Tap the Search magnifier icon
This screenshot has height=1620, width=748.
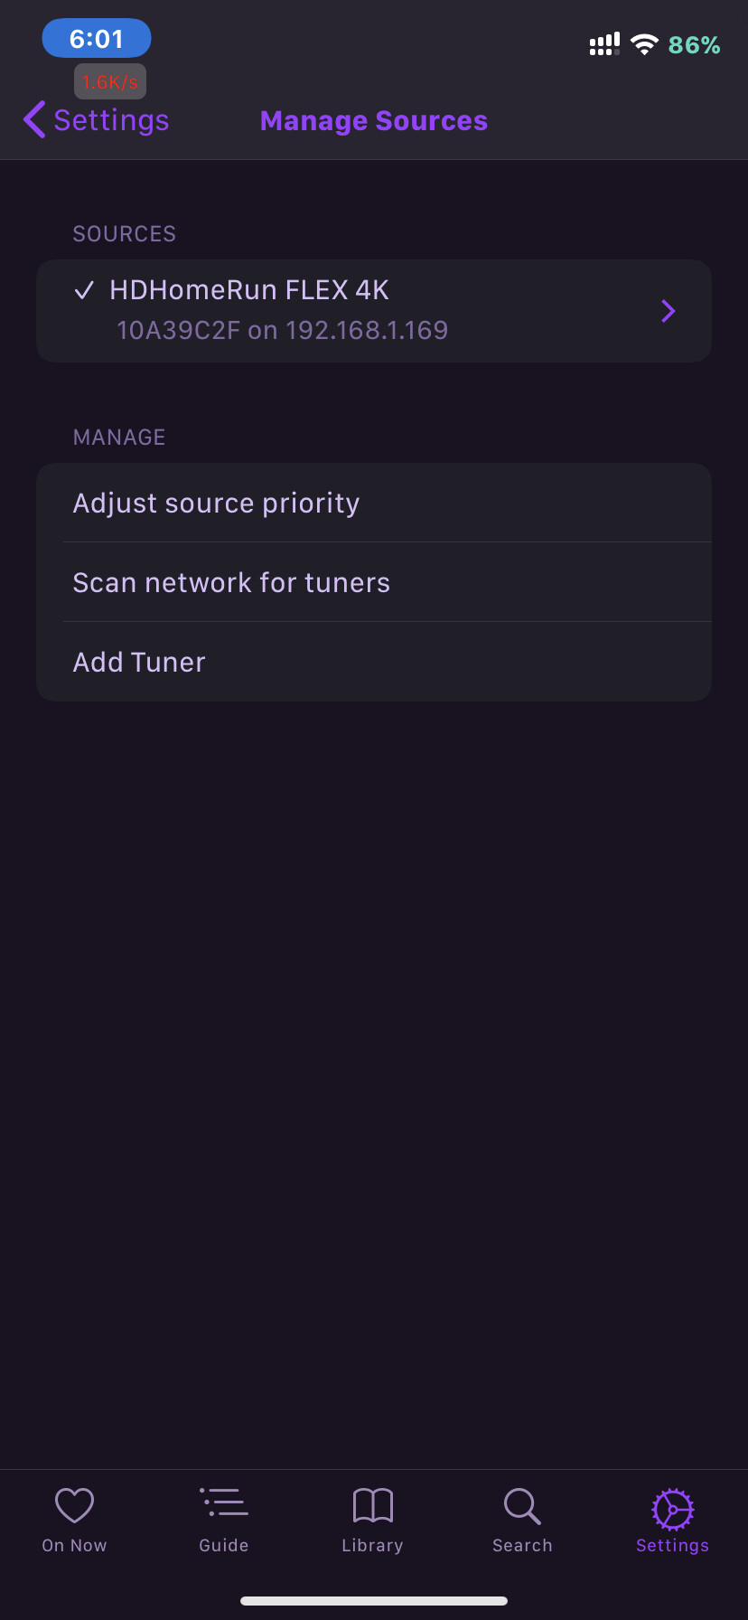pyautogui.click(x=522, y=1506)
